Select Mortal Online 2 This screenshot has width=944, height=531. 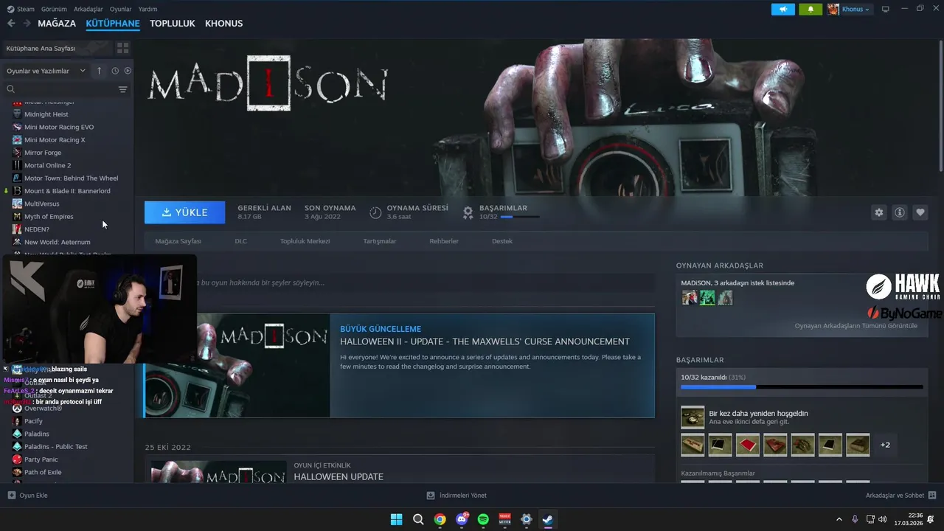point(48,165)
